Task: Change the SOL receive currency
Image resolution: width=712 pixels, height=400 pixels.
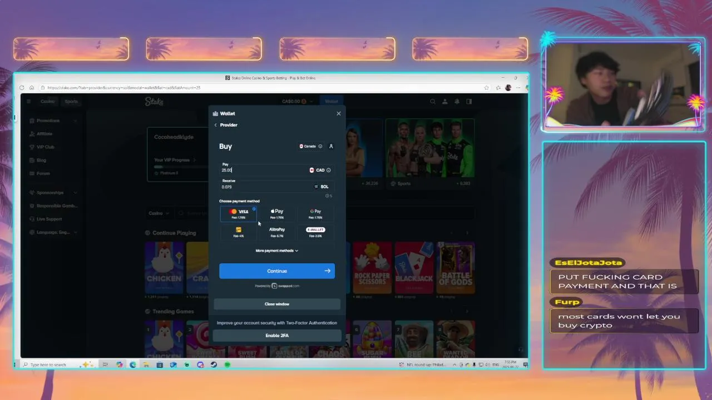Action: point(322,187)
